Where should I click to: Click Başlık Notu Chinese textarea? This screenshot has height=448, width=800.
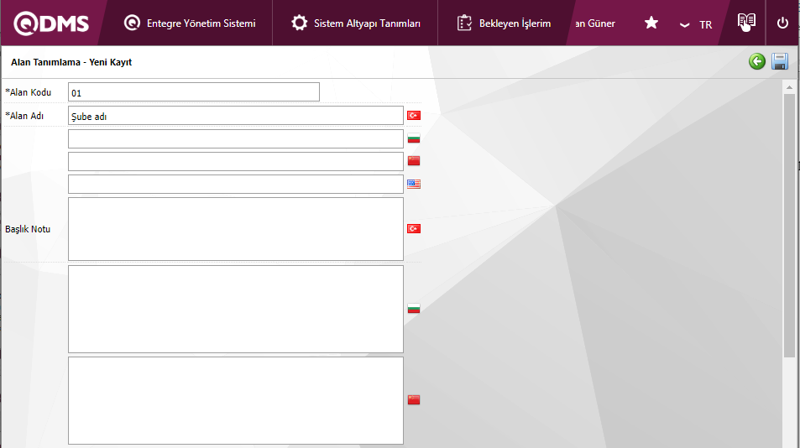click(x=236, y=401)
